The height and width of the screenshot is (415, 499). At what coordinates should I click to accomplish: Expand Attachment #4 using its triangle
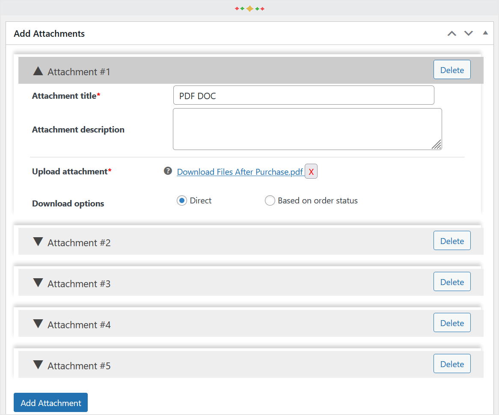[x=38, y=323]
